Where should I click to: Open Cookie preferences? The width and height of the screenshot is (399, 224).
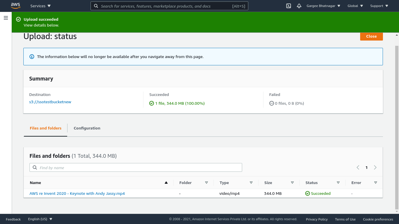378,219
